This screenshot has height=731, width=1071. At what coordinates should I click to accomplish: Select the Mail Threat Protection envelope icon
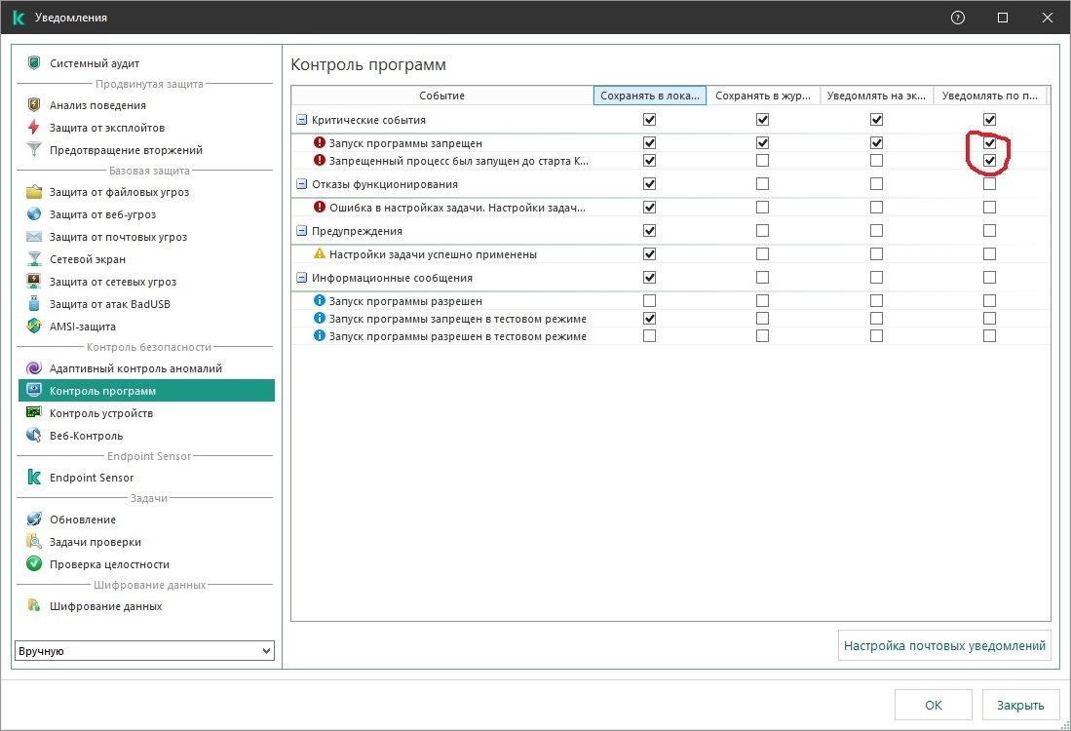(x=35, y=237)
